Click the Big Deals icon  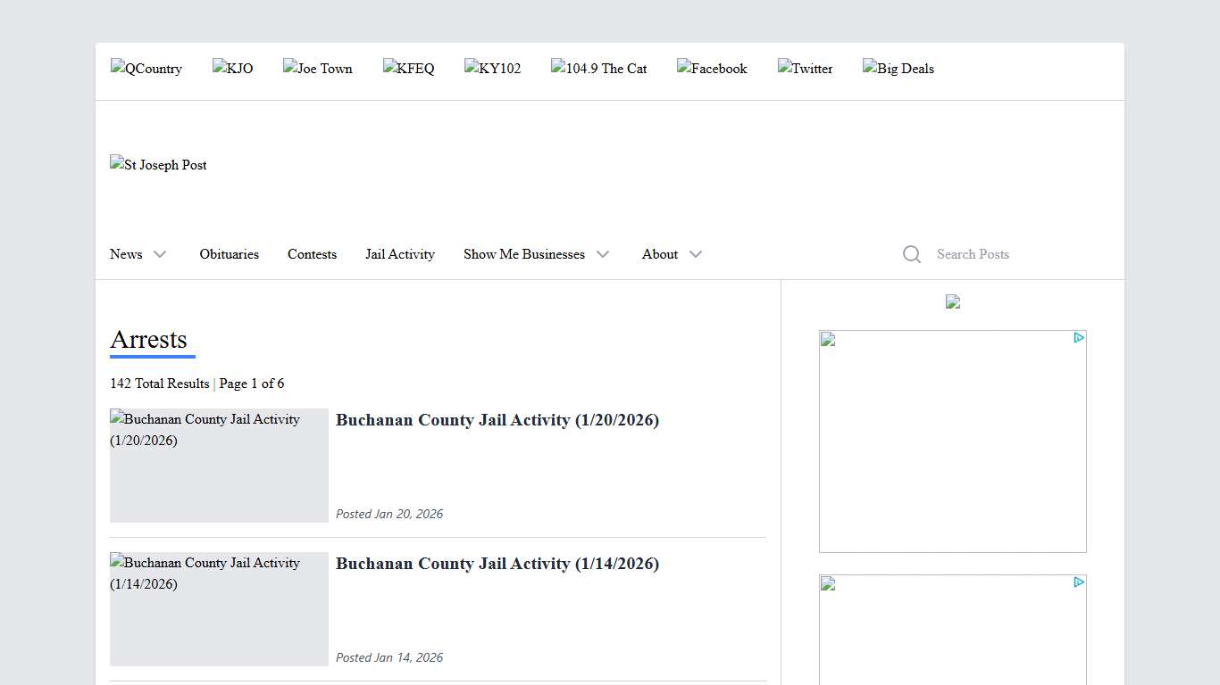(898, 69)
